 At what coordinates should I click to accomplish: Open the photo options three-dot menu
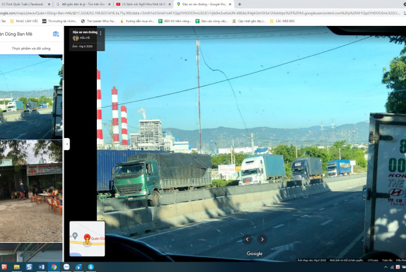click(x=101, y=33)
